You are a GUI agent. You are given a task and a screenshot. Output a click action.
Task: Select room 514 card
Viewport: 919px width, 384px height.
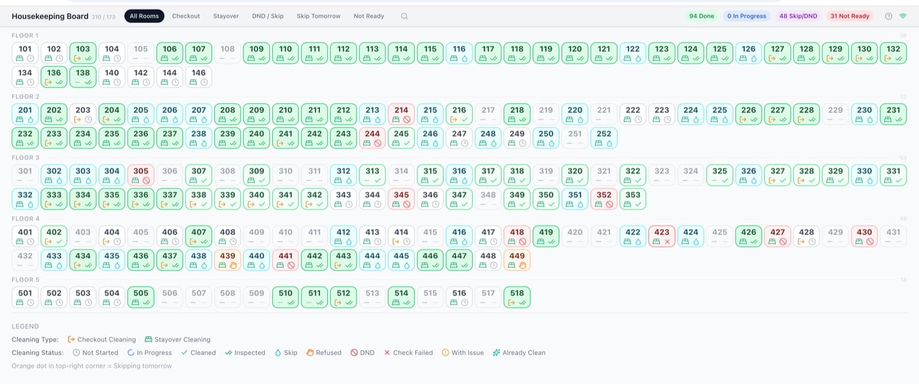[x=401, y=297]
